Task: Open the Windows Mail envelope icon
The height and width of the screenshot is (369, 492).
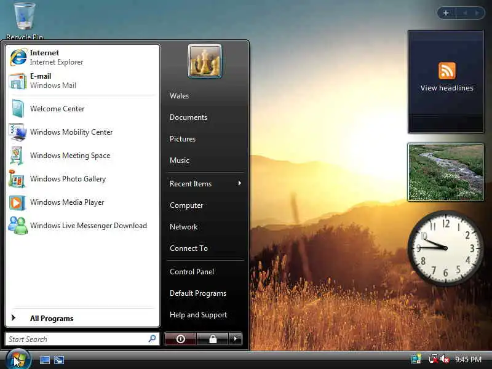Action: coord(18,81)
